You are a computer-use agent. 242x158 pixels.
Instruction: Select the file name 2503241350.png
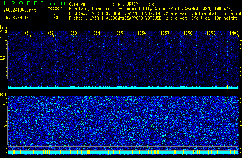pyautogui.click(x=20, y=10)
